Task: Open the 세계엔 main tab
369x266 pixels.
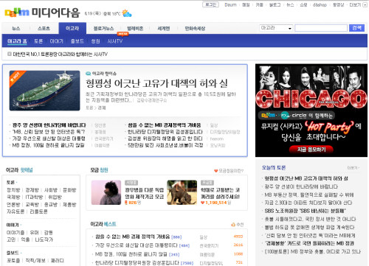Action: tap(164, 29)
